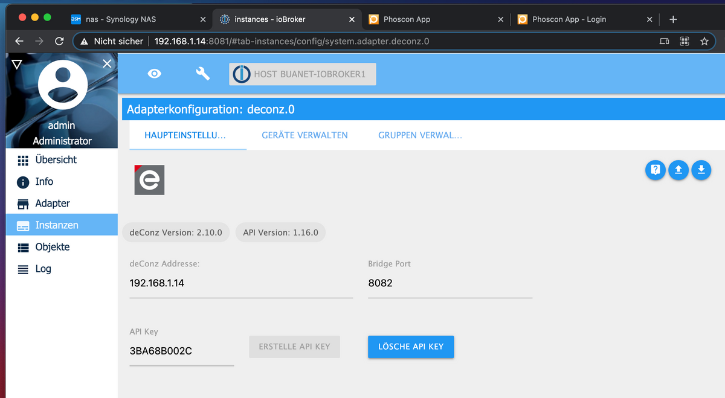The height and width of the screenshot is (398, 725).
Task: Switch to the Haupteinstellungen tab
Action: pos(187,135)
